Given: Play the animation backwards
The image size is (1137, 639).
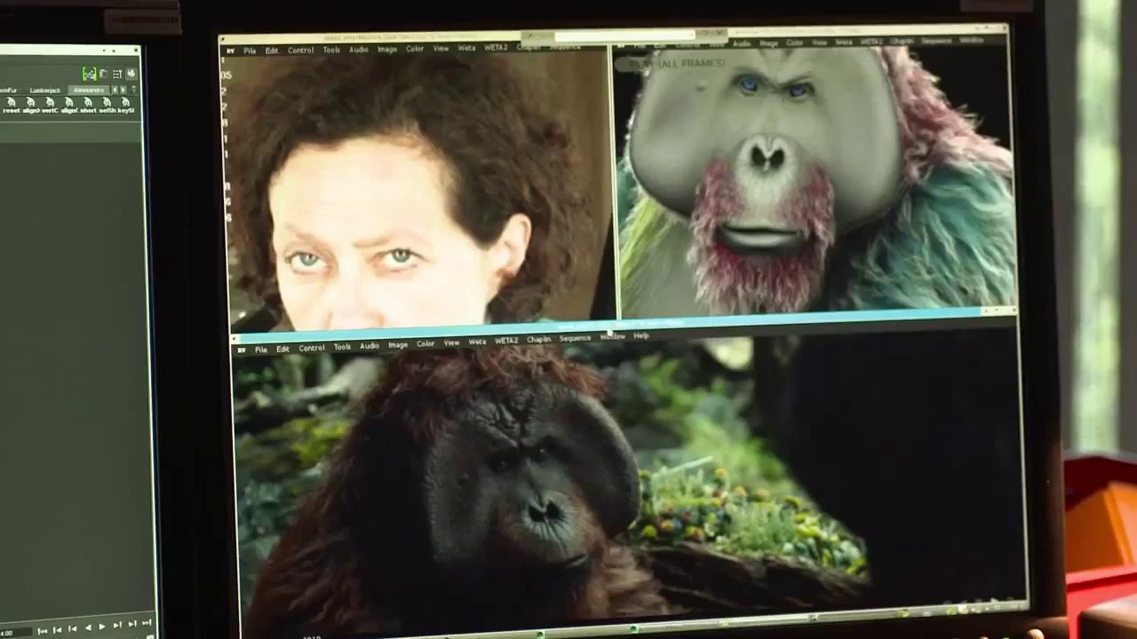Looking at the screenshot, I should (x=89, y=627).
